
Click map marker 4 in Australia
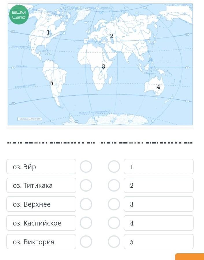pyautogui.click(x=159, y=87)
